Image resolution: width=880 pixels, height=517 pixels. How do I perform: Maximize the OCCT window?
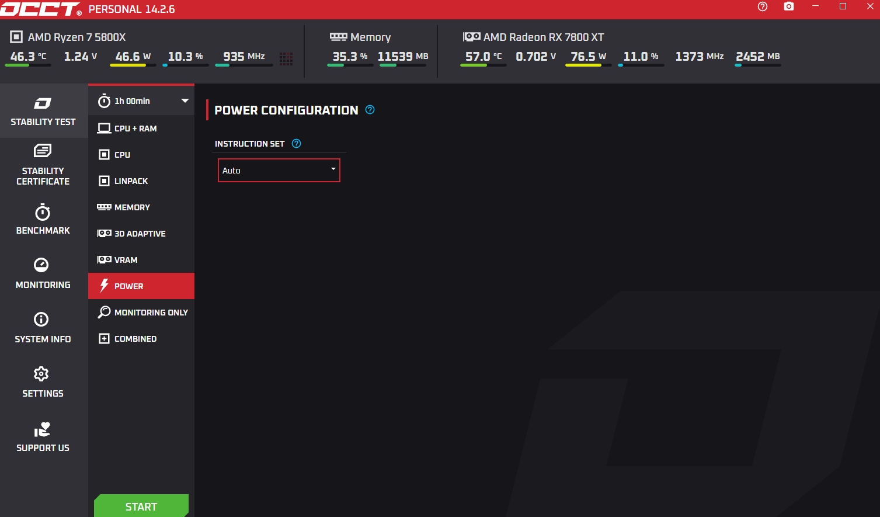click(843, 6)
